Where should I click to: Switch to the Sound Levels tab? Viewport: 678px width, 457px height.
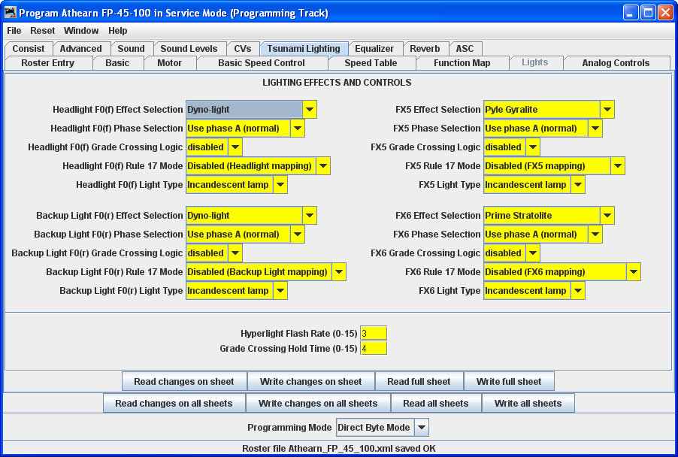point(189,49)
